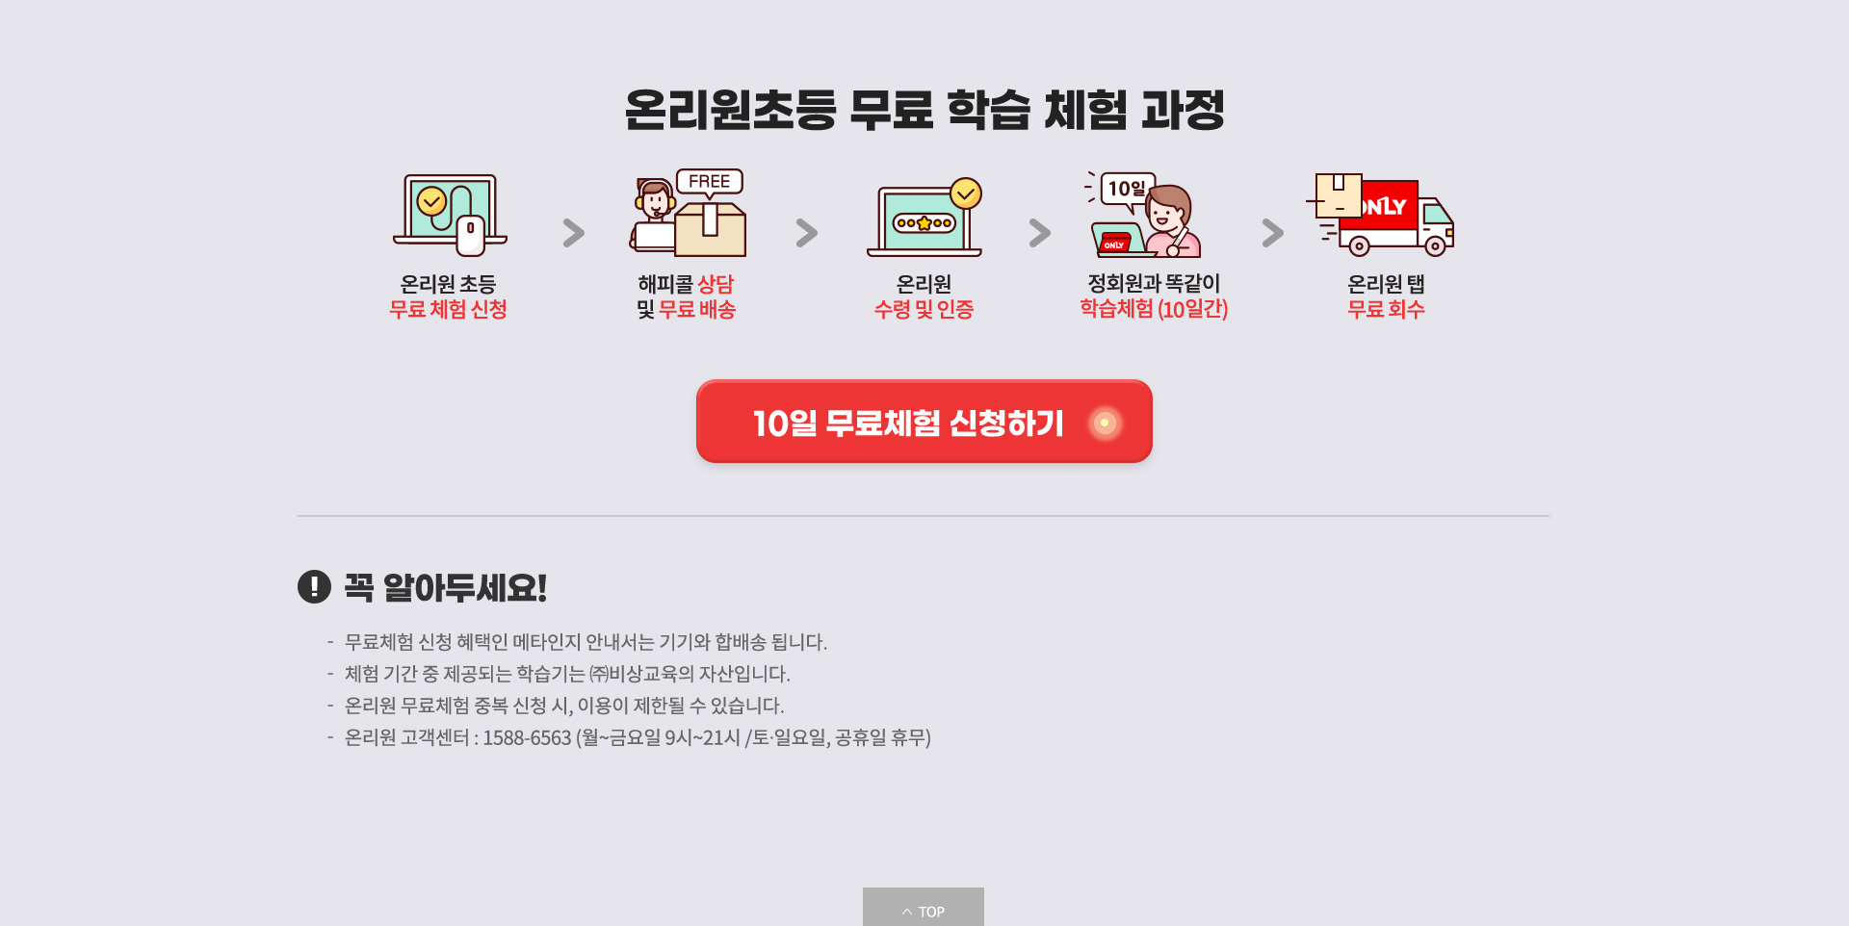Screen dimensions: 1849x926
Task: Click the happy call agent with FREE box icon
Action: (x=689, y=213)
